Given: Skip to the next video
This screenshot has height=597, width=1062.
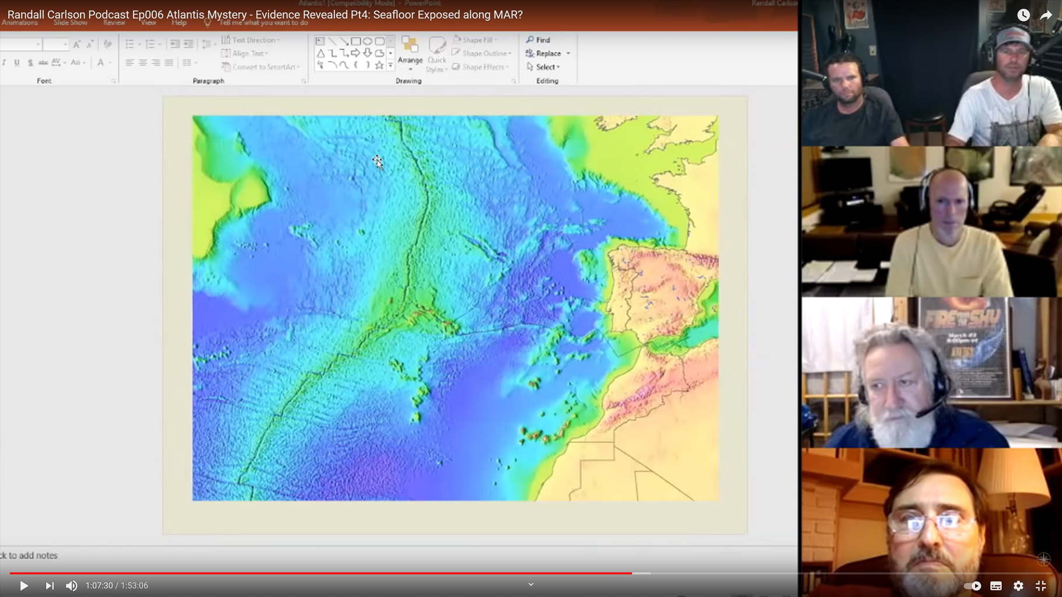Looking at the screenshot, I should 50,585.
